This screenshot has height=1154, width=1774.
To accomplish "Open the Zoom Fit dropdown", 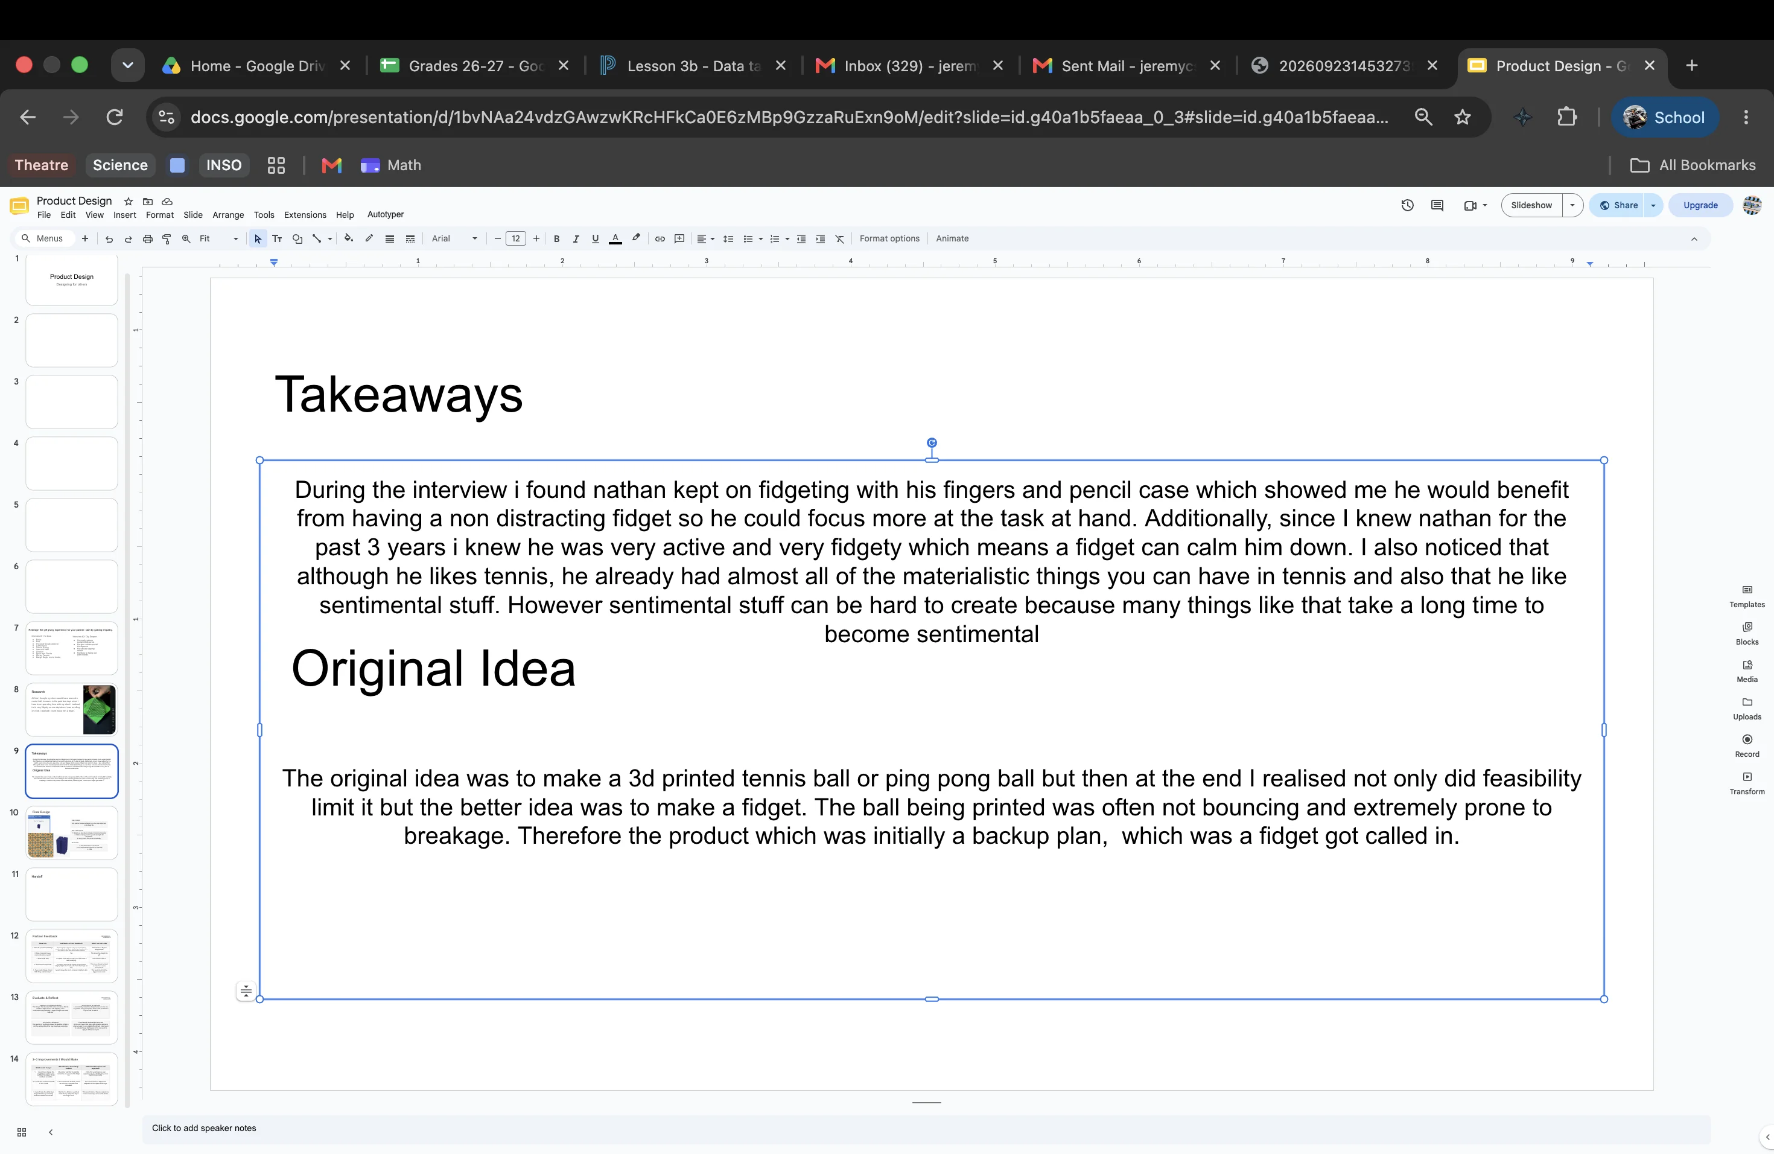I will (219, 239).
